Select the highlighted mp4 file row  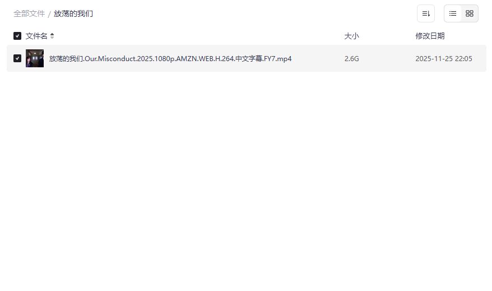247,58
